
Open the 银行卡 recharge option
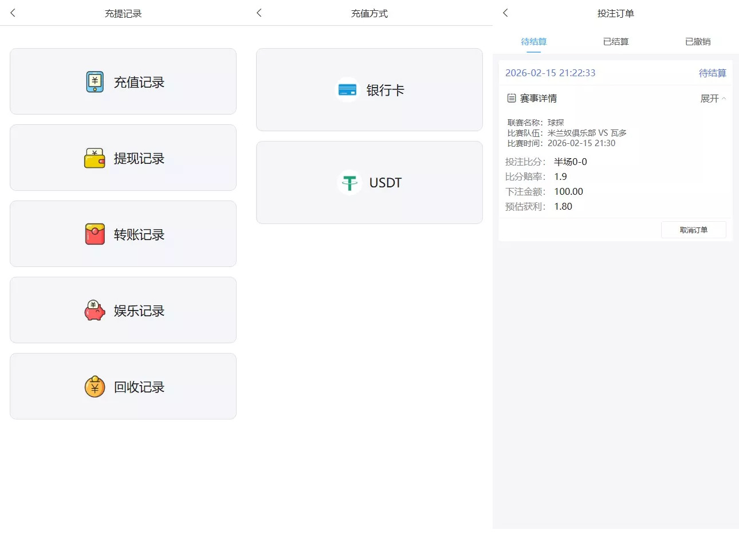(369, 89)
